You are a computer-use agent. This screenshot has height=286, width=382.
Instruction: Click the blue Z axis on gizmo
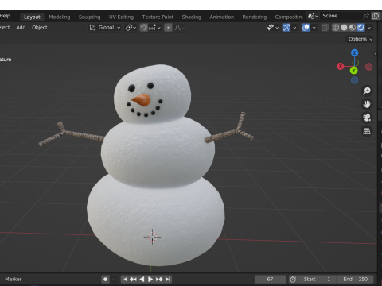point(355,52)
